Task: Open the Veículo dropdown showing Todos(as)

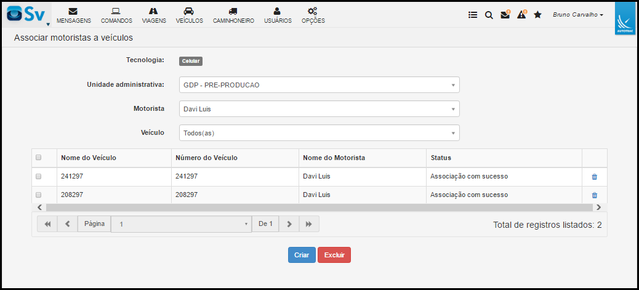Action: pos(319,133)
